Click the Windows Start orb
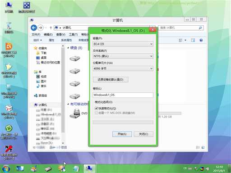The image size is (231, 173). click(x=6, y=168)
